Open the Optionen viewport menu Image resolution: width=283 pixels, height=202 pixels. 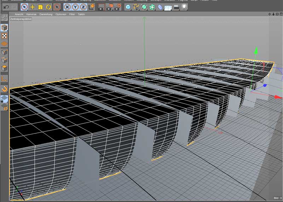pyautogui.click(x=60, y=14)
